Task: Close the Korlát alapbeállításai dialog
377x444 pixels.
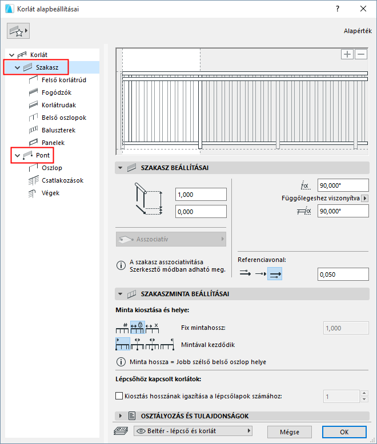Action: [x=363, y=9]
